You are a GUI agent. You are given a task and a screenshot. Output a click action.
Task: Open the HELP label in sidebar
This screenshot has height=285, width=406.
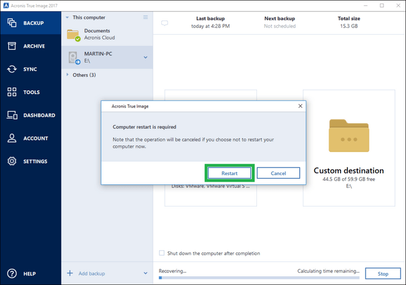pyautogui.click(x=30, y=274)
